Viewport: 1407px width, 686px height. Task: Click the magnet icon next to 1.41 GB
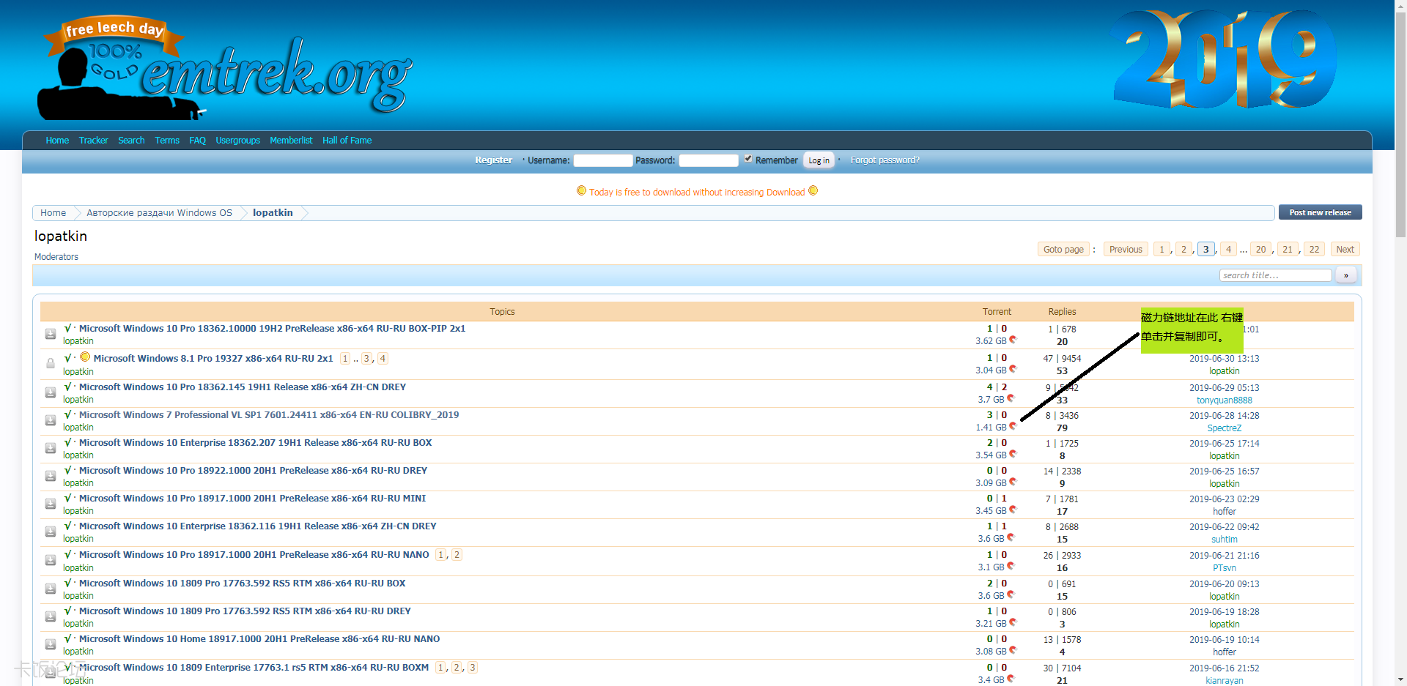(x=1013, y=426)
